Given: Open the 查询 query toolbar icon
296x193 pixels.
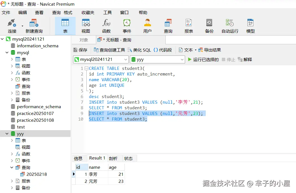Looking at the screenshot, I should click(x=168, y=26).
